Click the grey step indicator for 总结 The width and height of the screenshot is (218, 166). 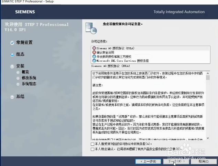[12, 97]
